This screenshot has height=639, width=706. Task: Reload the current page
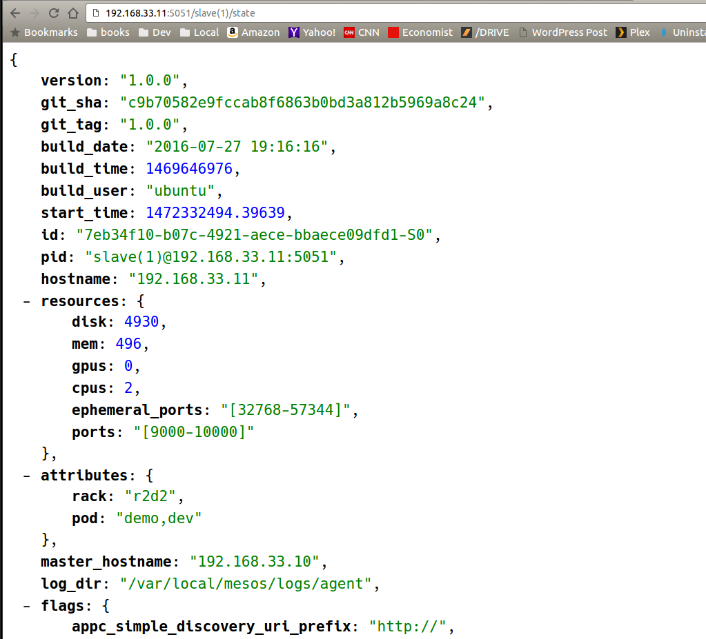click(x=53, y=13)
